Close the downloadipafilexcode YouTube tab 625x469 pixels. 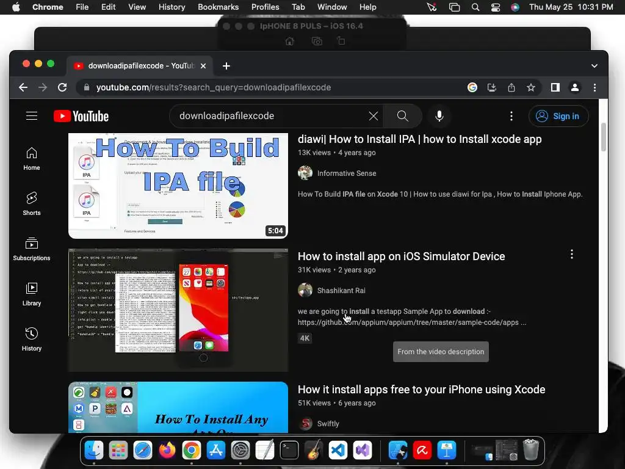pos(203,66)
